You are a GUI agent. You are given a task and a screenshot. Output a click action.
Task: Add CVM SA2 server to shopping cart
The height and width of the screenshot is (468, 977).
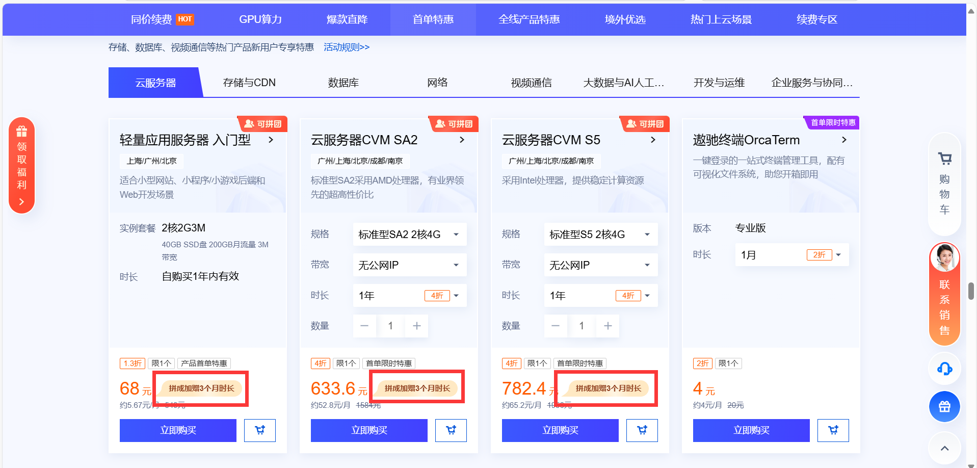pyautogui.click(x=451, y=430)
